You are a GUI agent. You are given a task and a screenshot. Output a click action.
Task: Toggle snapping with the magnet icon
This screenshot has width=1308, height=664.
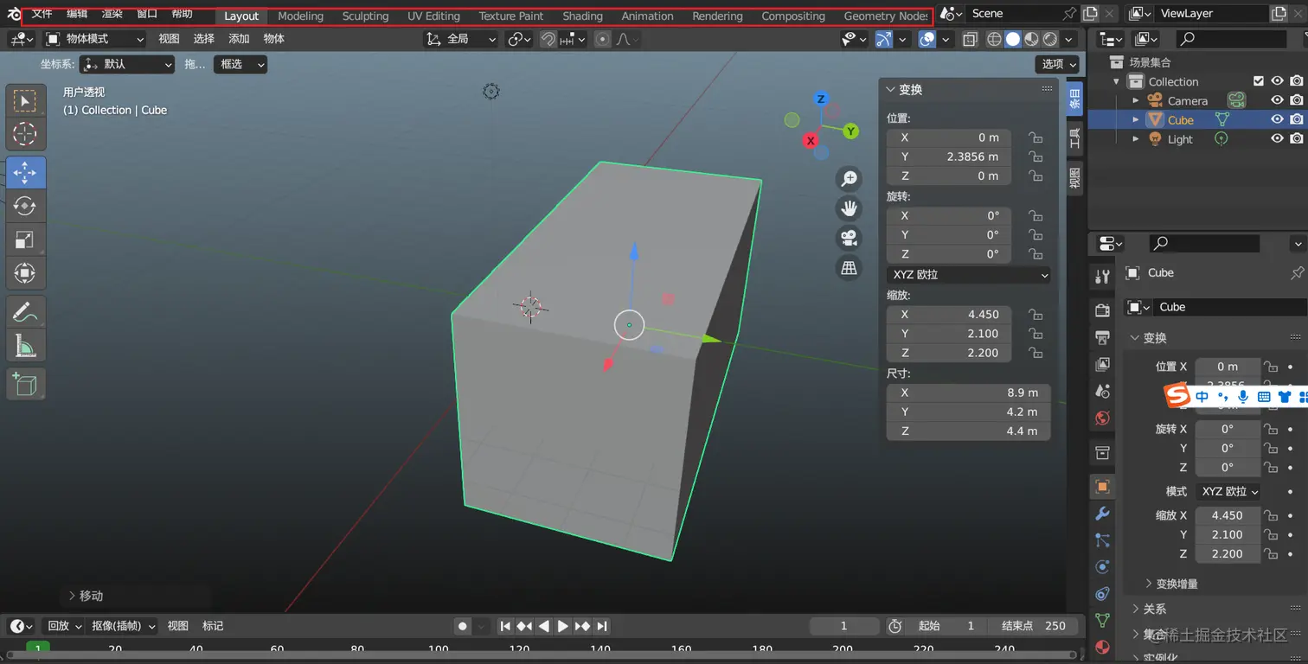548,39
